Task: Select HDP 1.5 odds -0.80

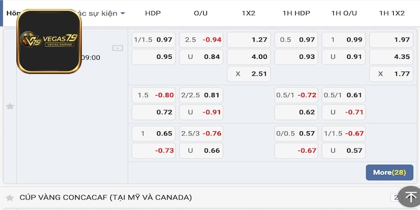Action: pos(153,95)
